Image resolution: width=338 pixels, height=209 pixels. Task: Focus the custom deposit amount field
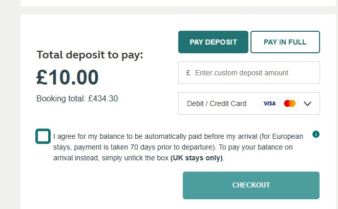[x=253, y=73]
